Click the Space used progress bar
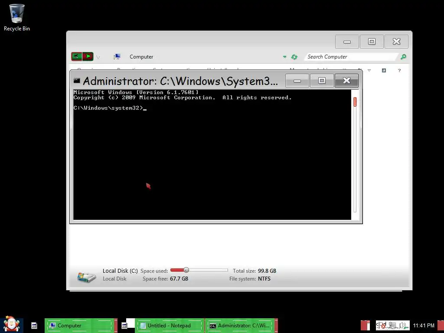Viewport: 444px width, 333px height. click(x=199, y=270)
